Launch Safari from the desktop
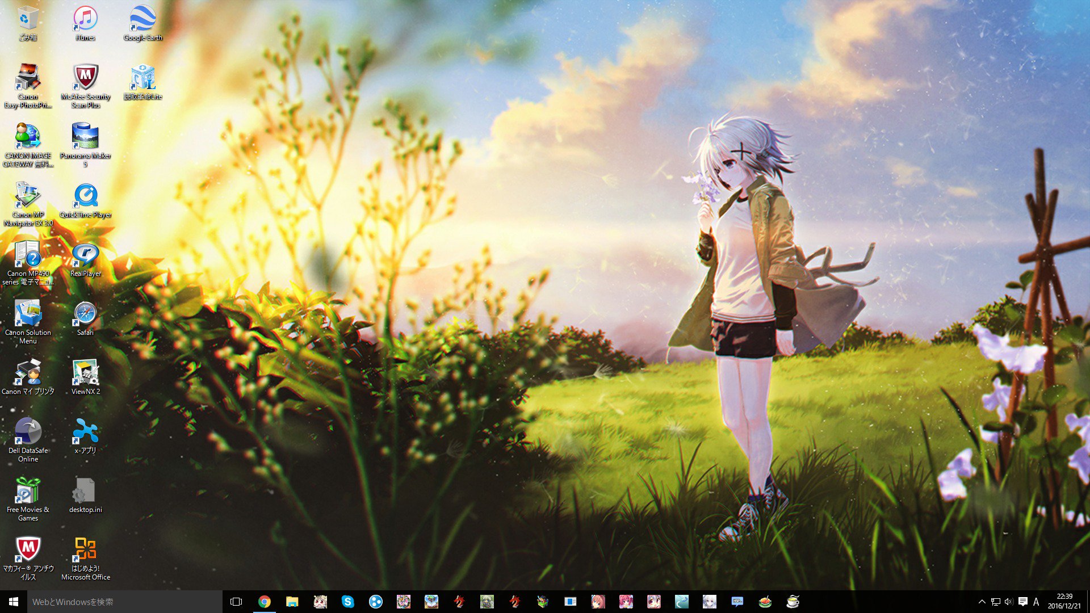 85,318
